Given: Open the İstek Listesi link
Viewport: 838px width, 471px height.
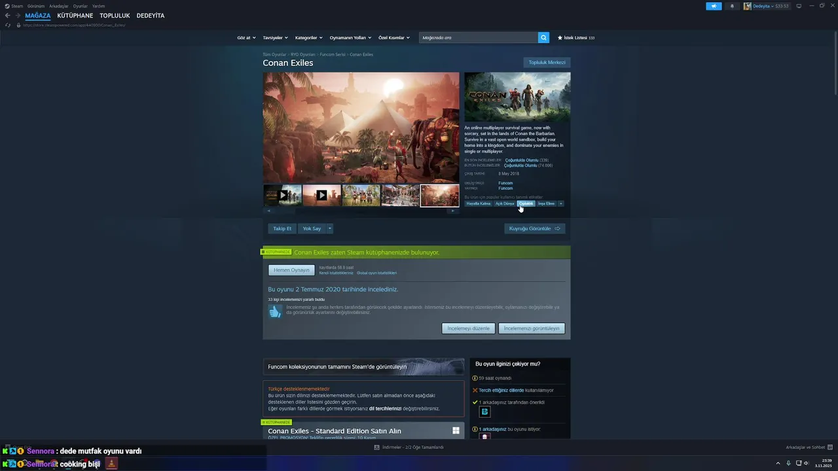Looking at the screenshot, I should [576, 37].
